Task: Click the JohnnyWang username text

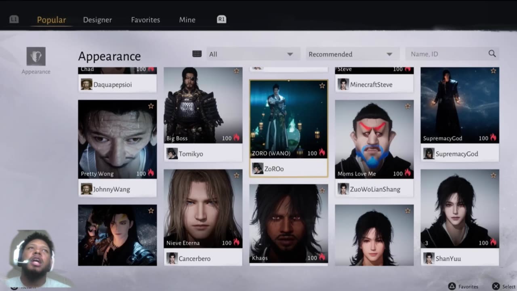Action: 111,189
